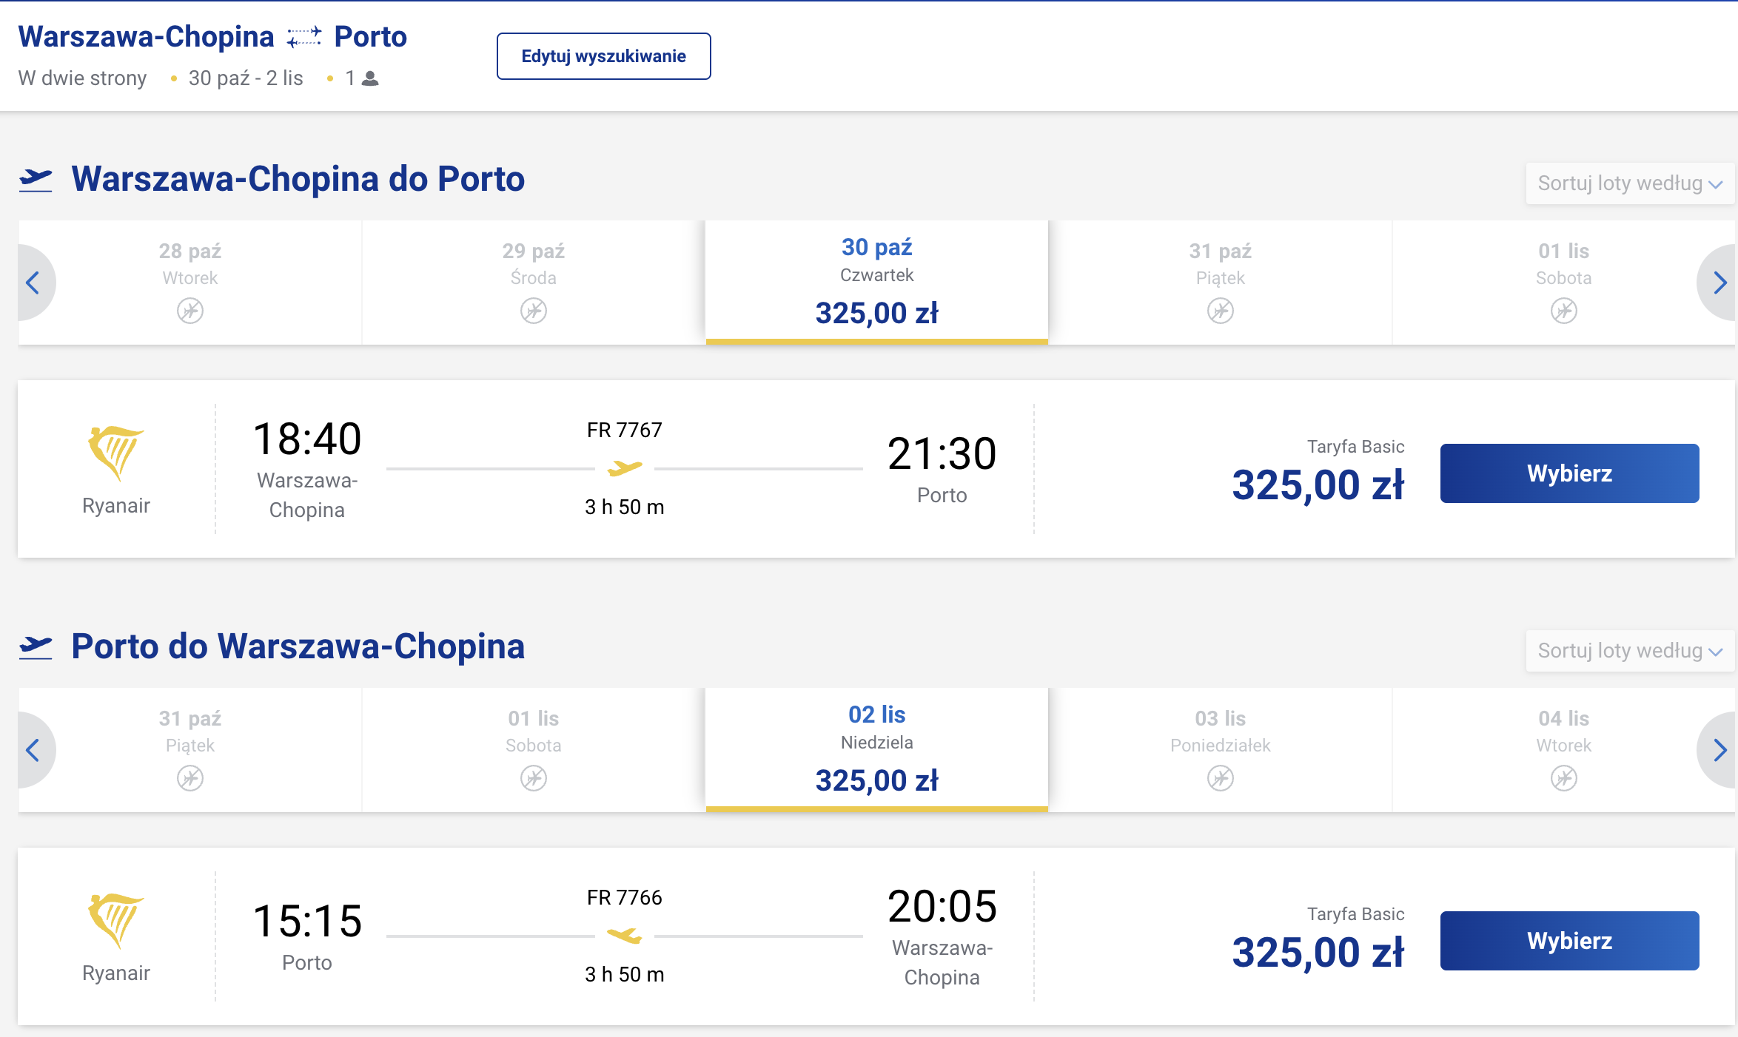Click the plane icon beside Porto do Warszawa-Chopina
This screenshot has width=1738, height=1037.
point(36,647)
